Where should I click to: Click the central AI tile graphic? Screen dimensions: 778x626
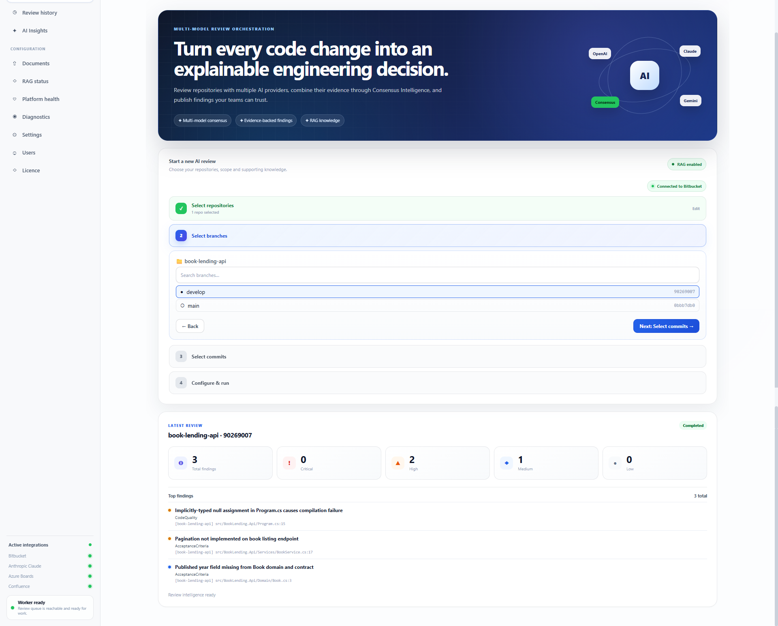(x=644, y=75)
